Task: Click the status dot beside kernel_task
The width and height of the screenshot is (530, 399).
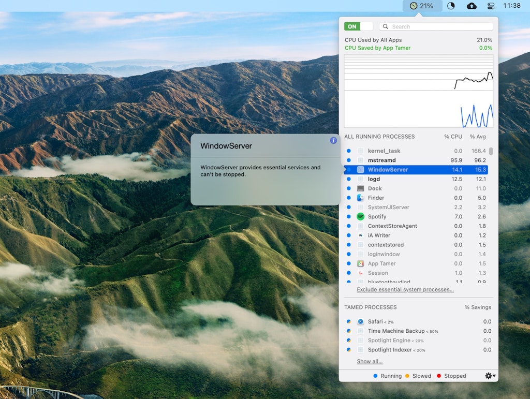Action: (x=348, y=151)
